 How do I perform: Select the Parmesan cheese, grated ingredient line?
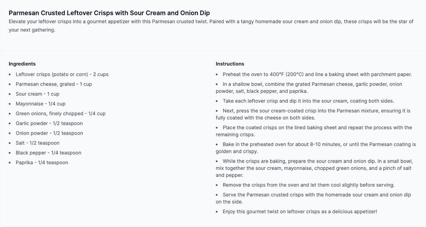pos(54,84)
